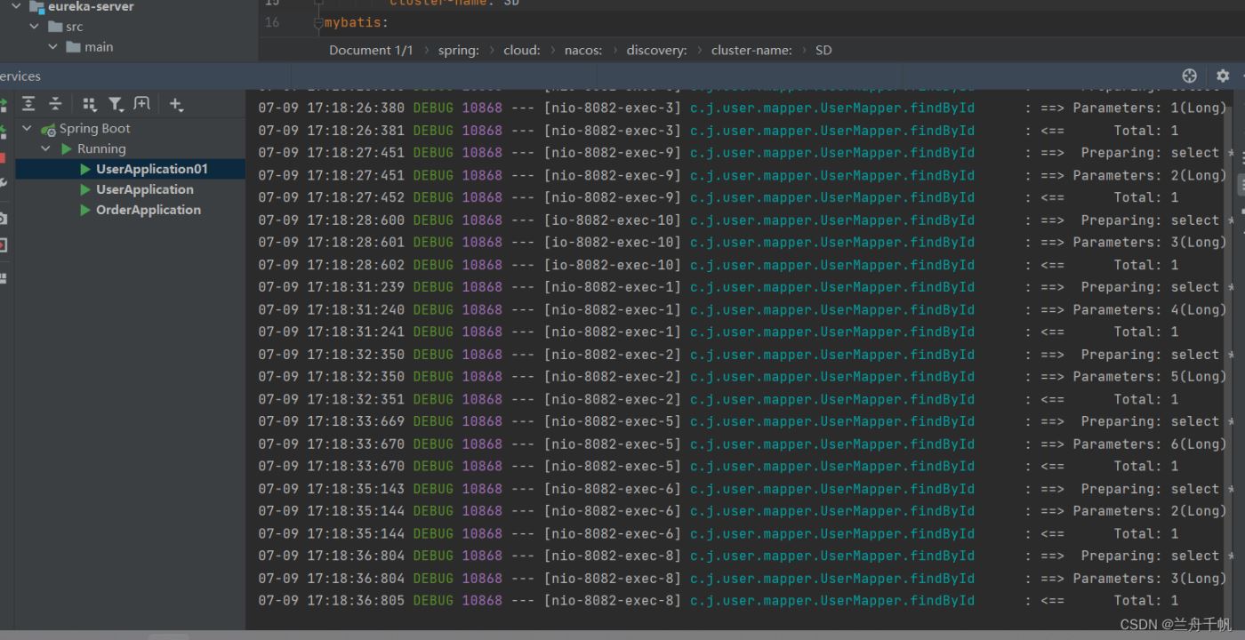Click the Services panel settings gear
This screenshot has height=640, width=1245.
1223,76
